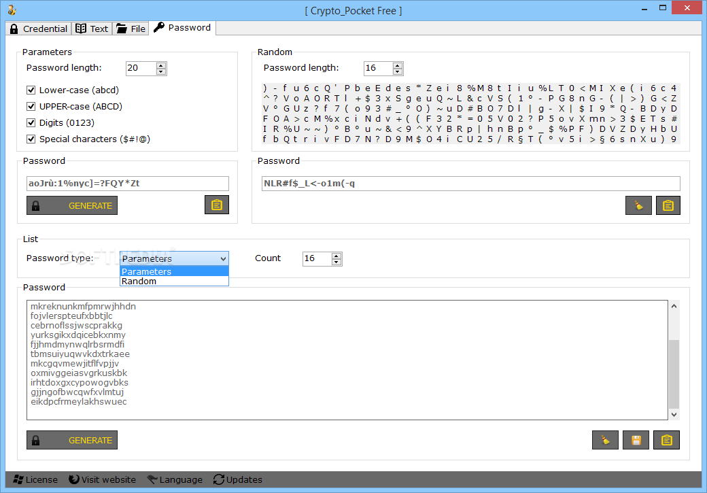This screenshot has height=493, width=707.
Task: Increase the Random password length by one
Action: tap(397, 65)
